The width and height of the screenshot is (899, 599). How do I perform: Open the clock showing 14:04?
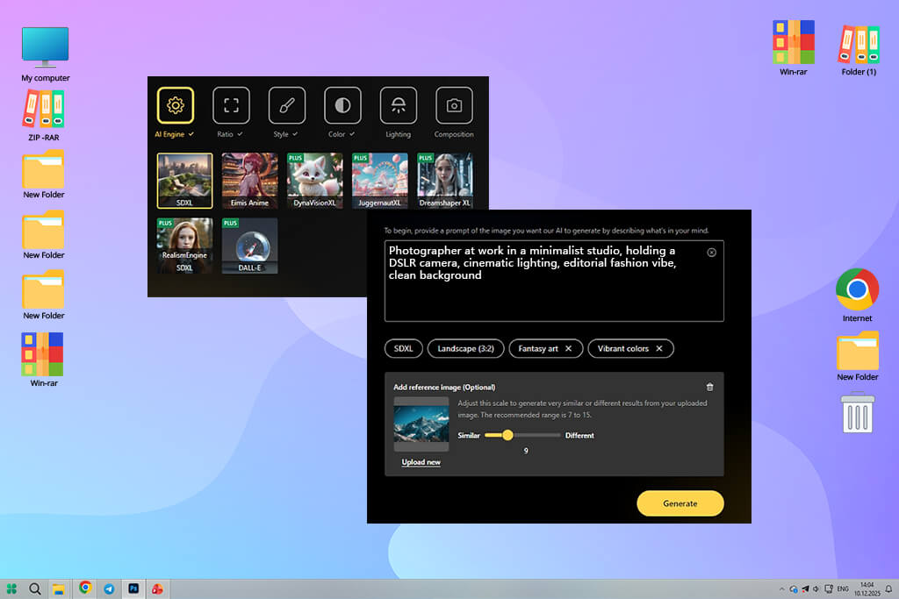coord(867,588)
